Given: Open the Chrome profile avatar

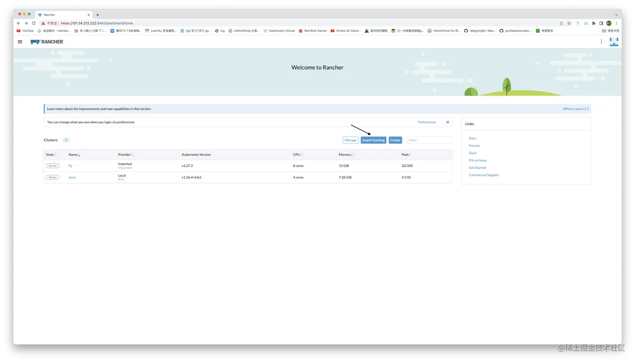Looking at the screenshot, I should (x=609, y=23).
